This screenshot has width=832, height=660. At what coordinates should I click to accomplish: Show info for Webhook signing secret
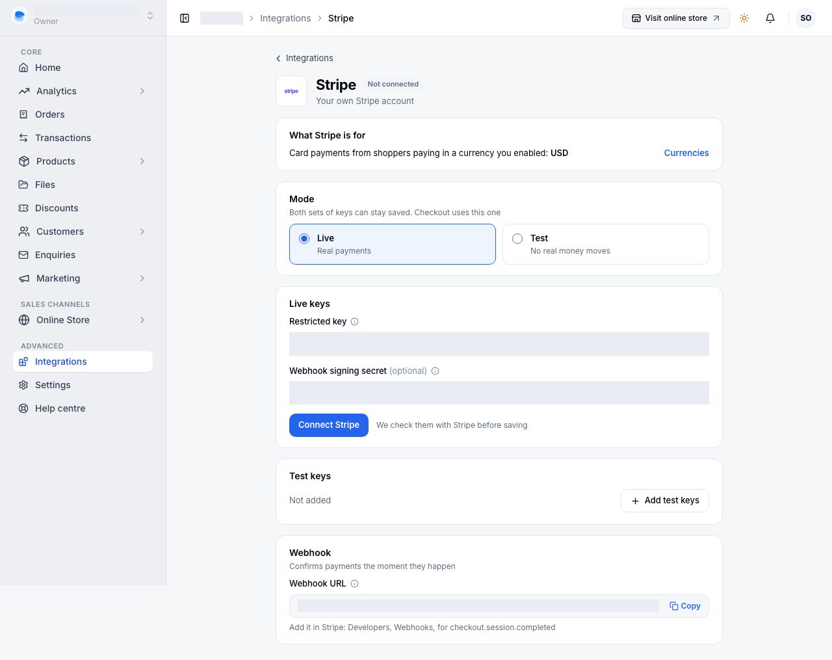pyautogui.click(x=435, y=371)
